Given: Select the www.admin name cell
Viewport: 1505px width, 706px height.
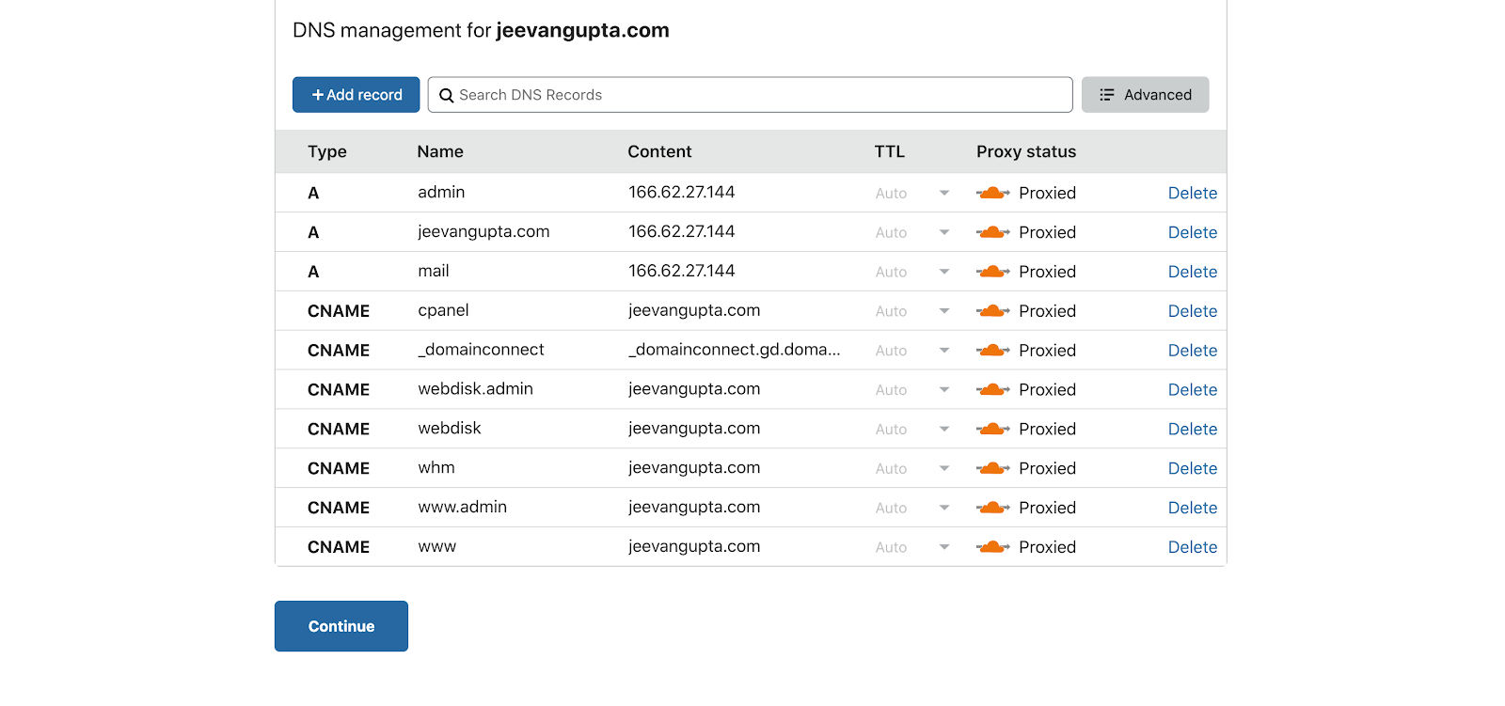Looking at the screenshot, I should coord(462,507).
